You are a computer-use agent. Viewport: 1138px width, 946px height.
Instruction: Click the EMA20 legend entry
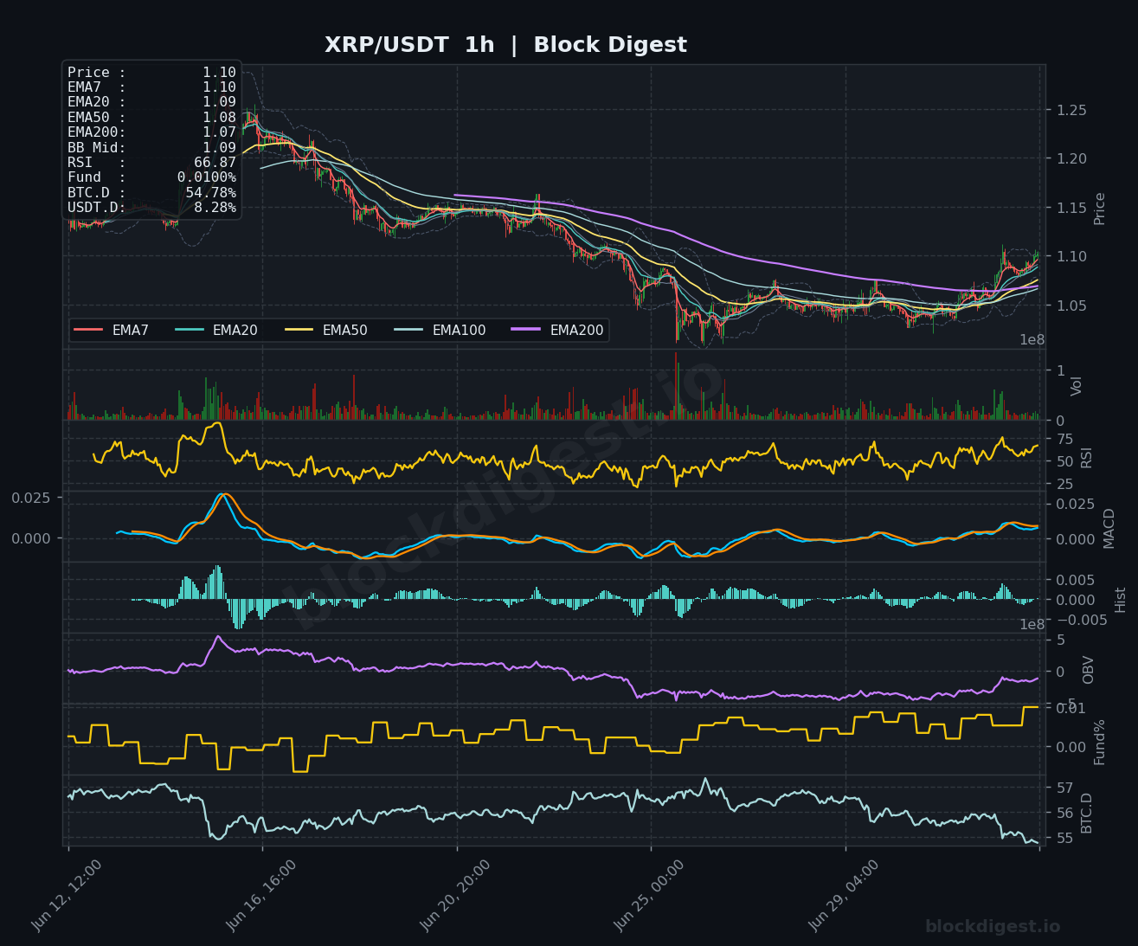coord(216,331)
